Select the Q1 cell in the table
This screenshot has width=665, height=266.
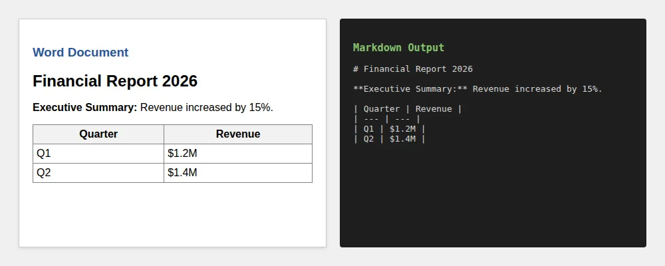click(98, 154)
